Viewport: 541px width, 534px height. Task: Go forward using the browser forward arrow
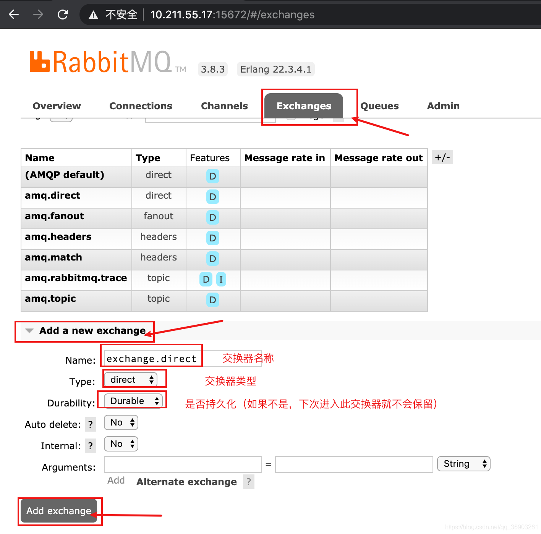[x=38, y=15]
